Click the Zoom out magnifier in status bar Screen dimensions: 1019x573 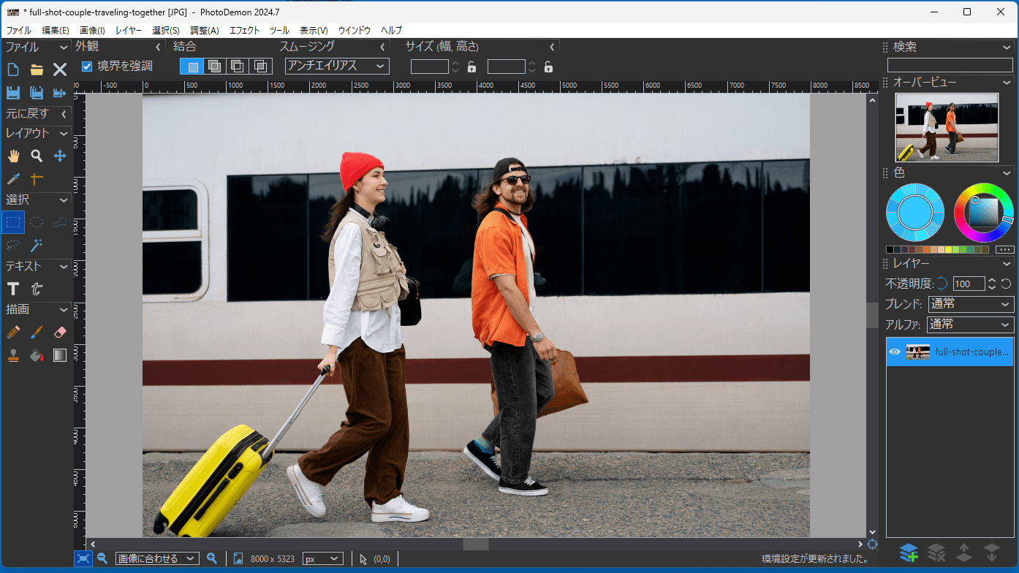[x=102, y=558]
